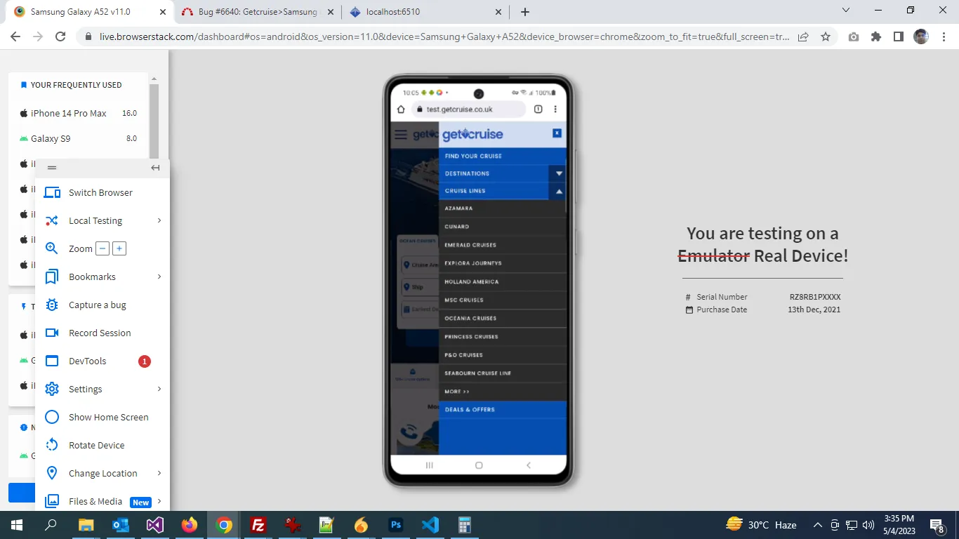959x539 pixels.
Task: Click the toolbox drag handle icon
Action: (x=52, y=168)
